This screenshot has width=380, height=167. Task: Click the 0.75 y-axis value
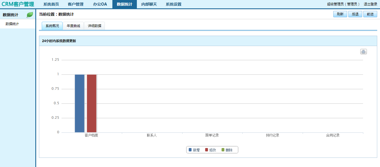pos(55,89)
